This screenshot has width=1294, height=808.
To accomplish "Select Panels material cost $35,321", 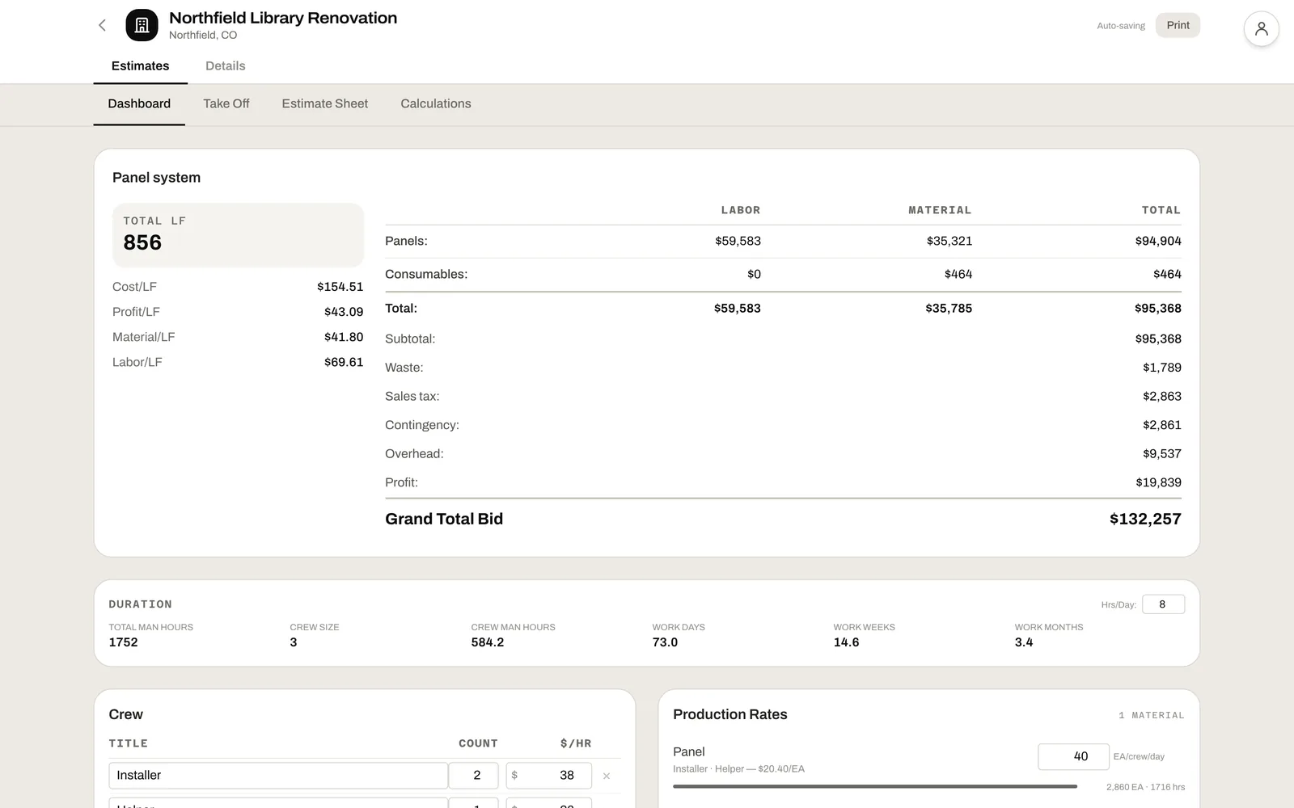I will pyautogui.click(x=949, y=241).
